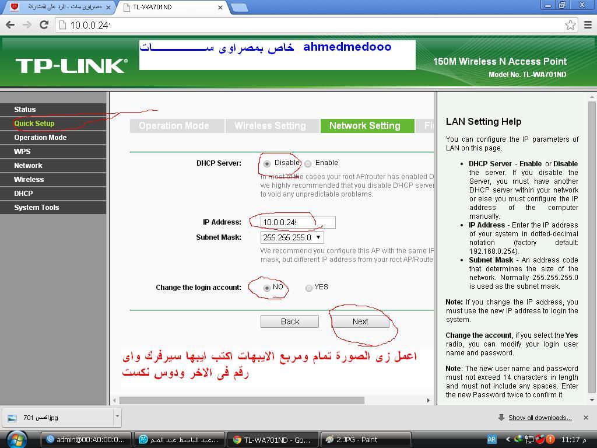
Task: Click the Wireless Setting wizard step tab
Action: 272,126
